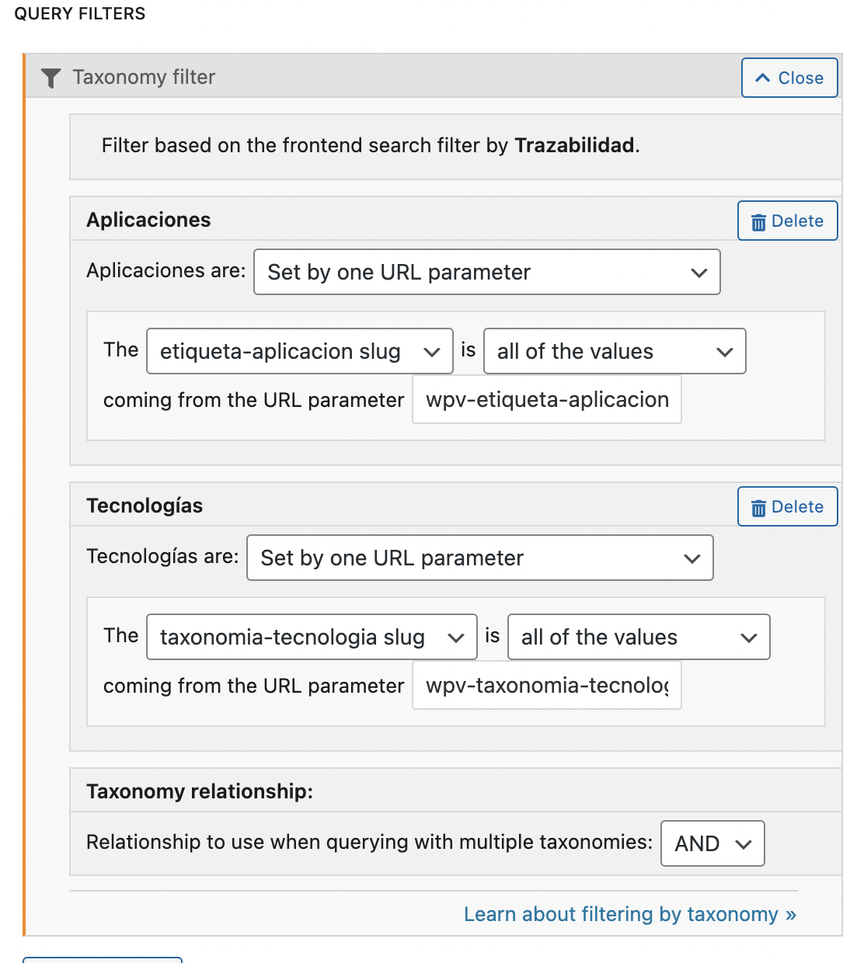Open the taxonomia-tecnologia slug dropdown
The width and height of the screenshot is (850, 963).
(312, 637)
